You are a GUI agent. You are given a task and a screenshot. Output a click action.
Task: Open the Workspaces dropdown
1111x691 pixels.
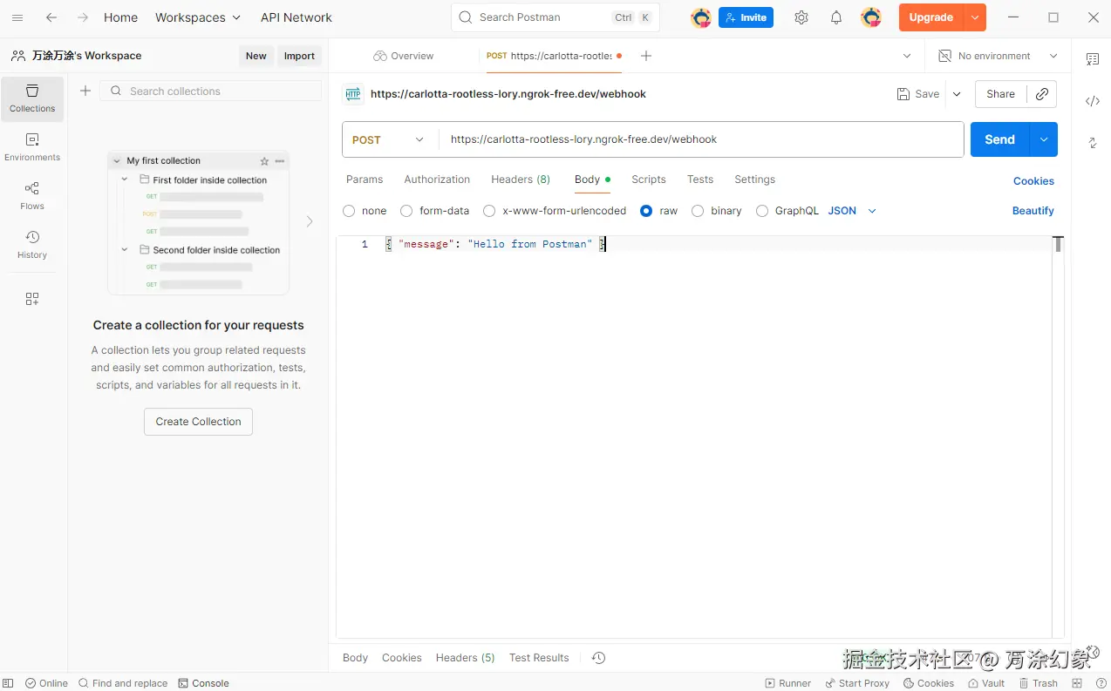coord(197,17)
